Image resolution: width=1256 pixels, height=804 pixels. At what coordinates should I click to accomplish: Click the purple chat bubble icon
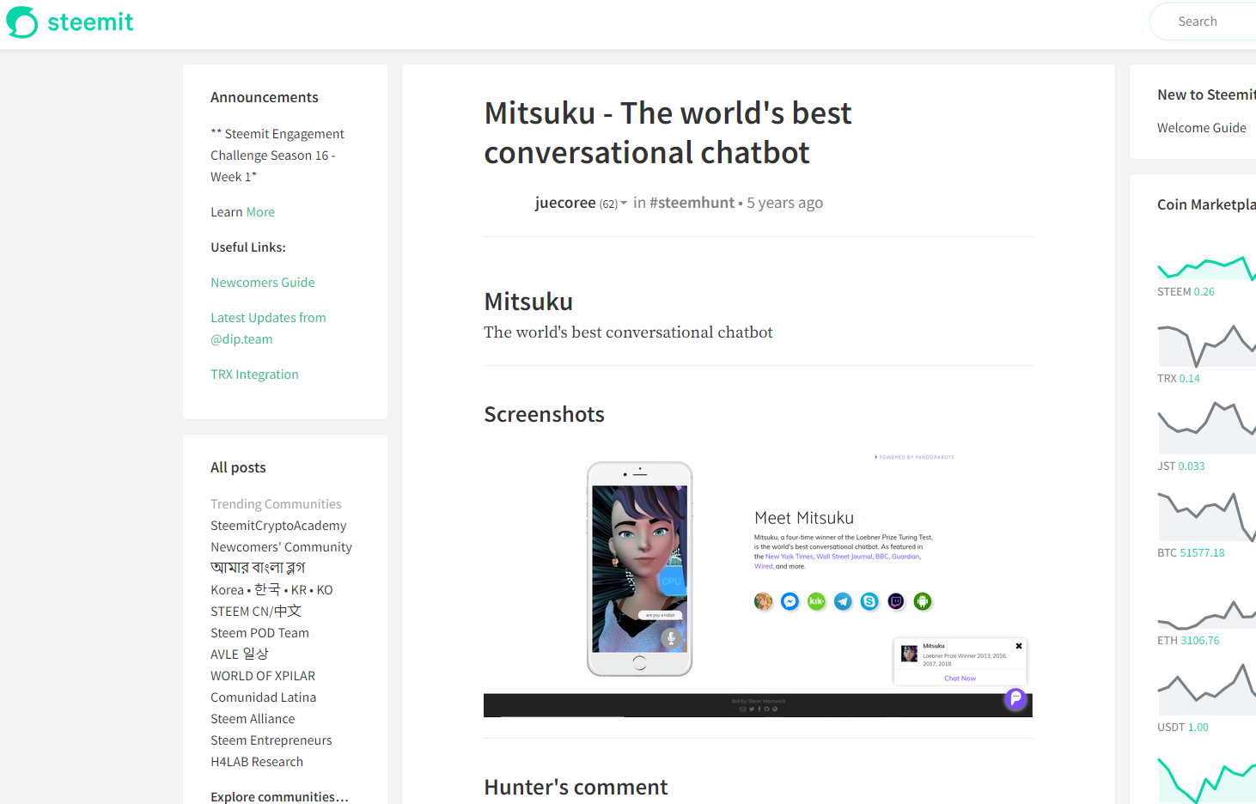pyautogui.click(x=1015, y=698)
